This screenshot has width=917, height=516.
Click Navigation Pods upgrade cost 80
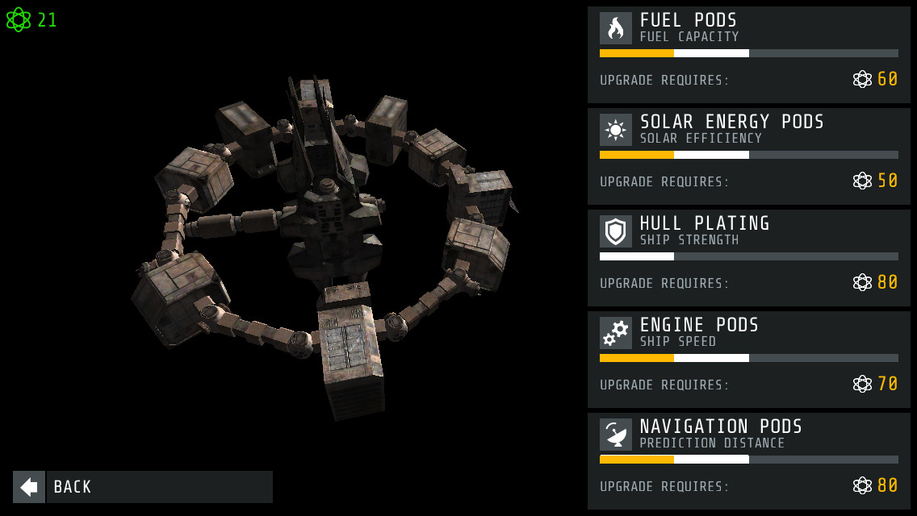click(887, 485)
